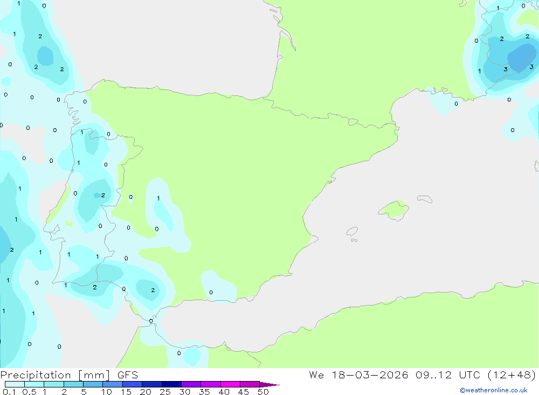Click the Ibiza island on the map
The image size is (539, 395).
coord(351,232)
